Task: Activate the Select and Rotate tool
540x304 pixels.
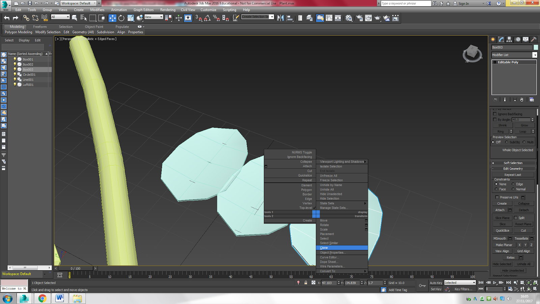Action: click(x=121, y=18)
